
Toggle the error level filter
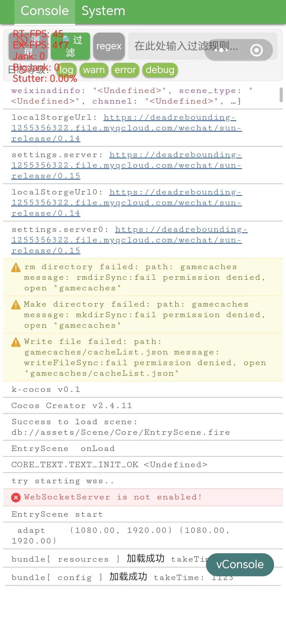click(x=125, y=70)
